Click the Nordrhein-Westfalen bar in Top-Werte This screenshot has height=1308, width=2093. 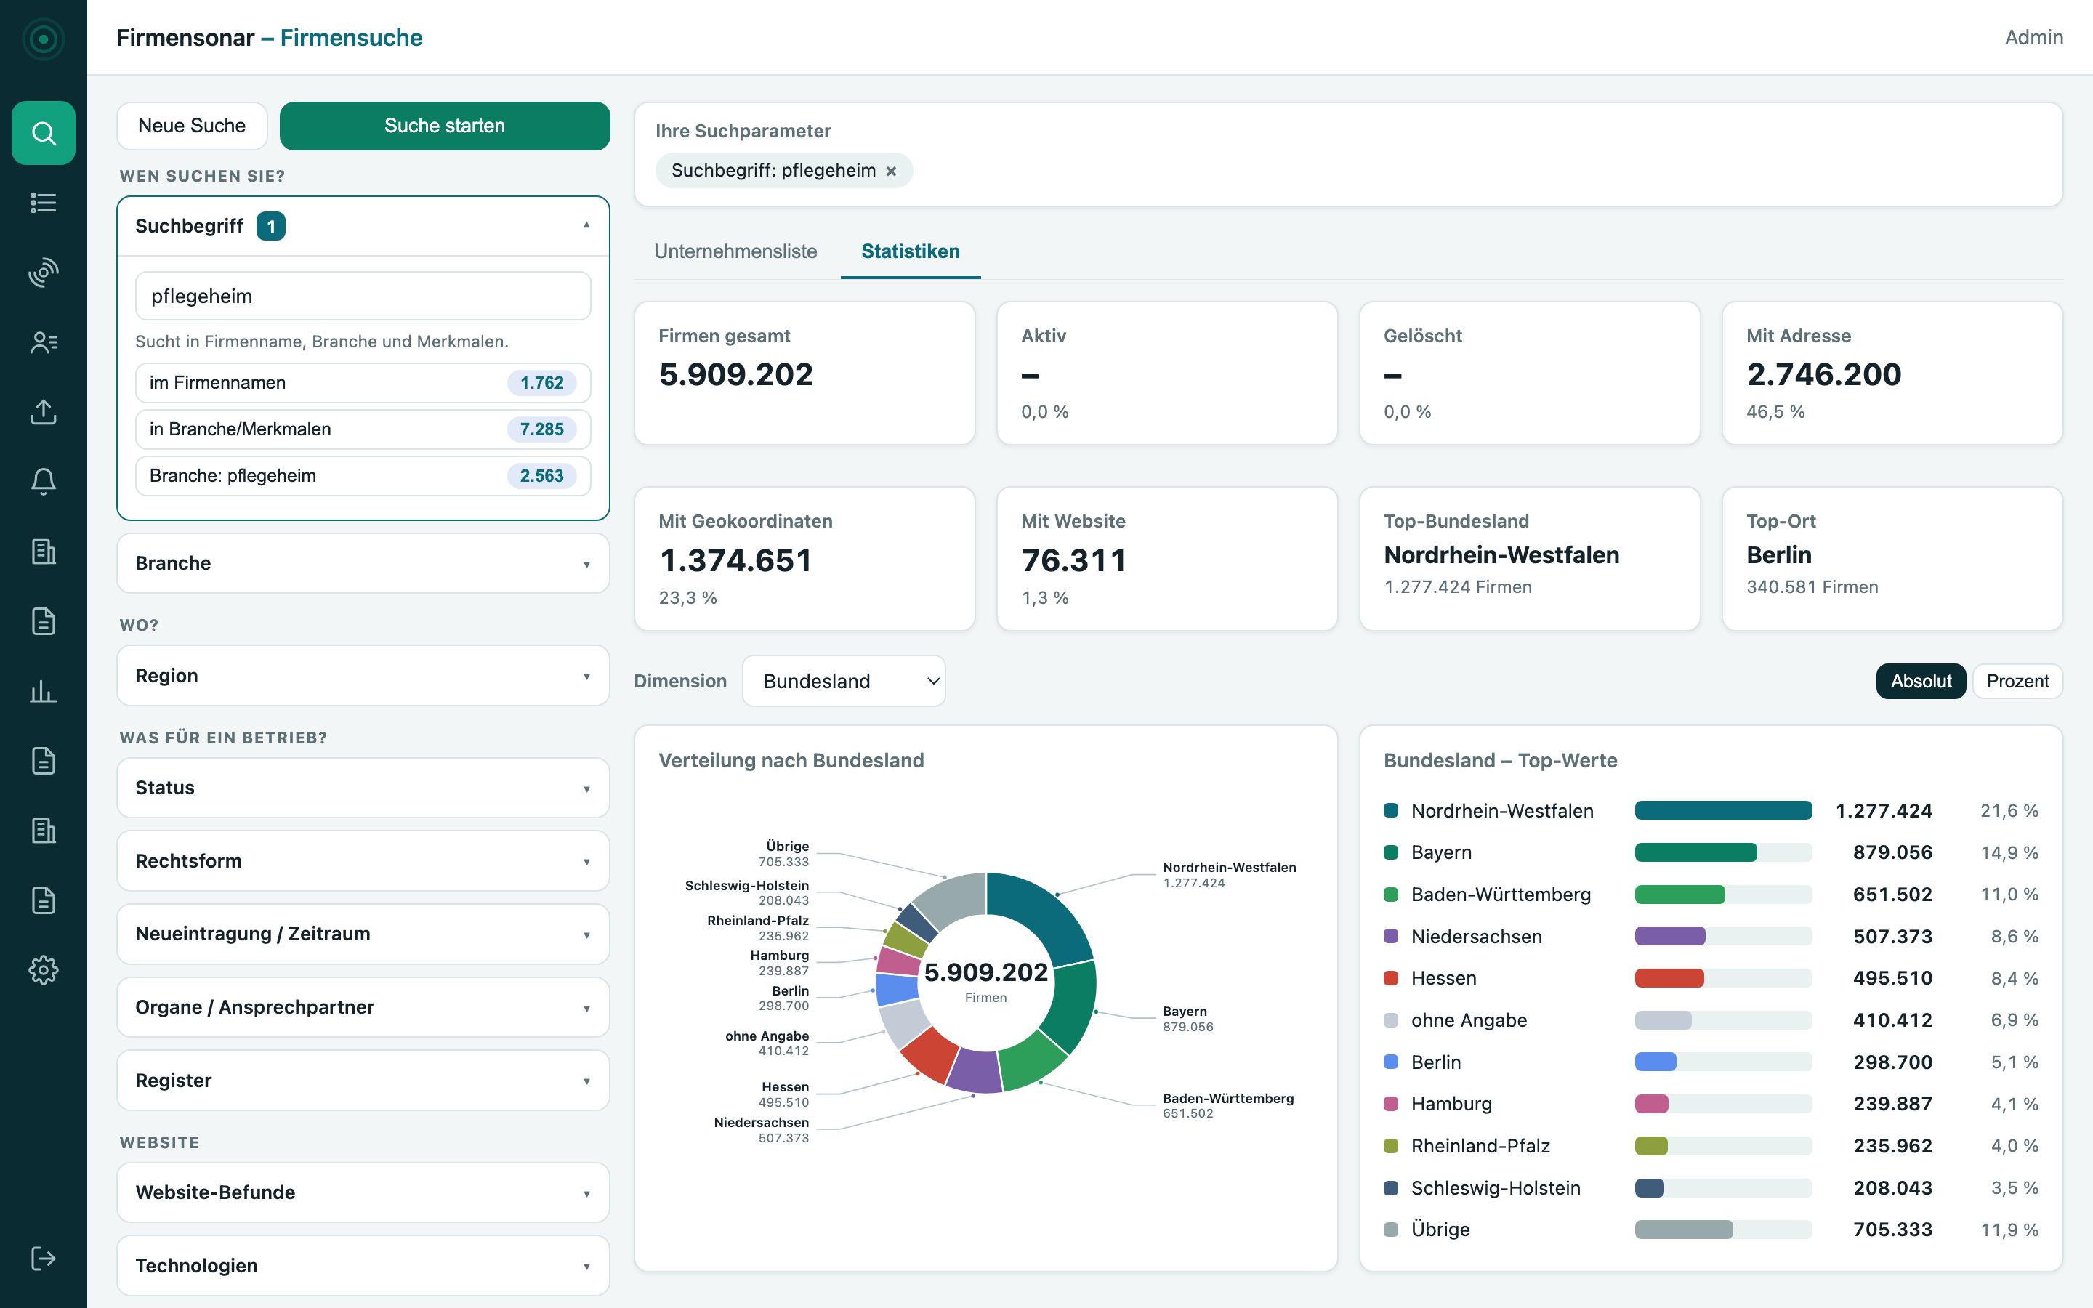click(x=1723, y=810)
